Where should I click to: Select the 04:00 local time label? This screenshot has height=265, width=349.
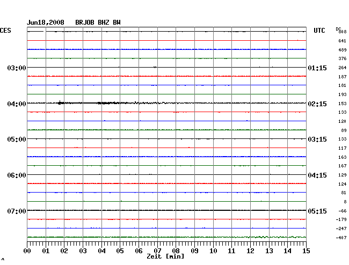17,104
